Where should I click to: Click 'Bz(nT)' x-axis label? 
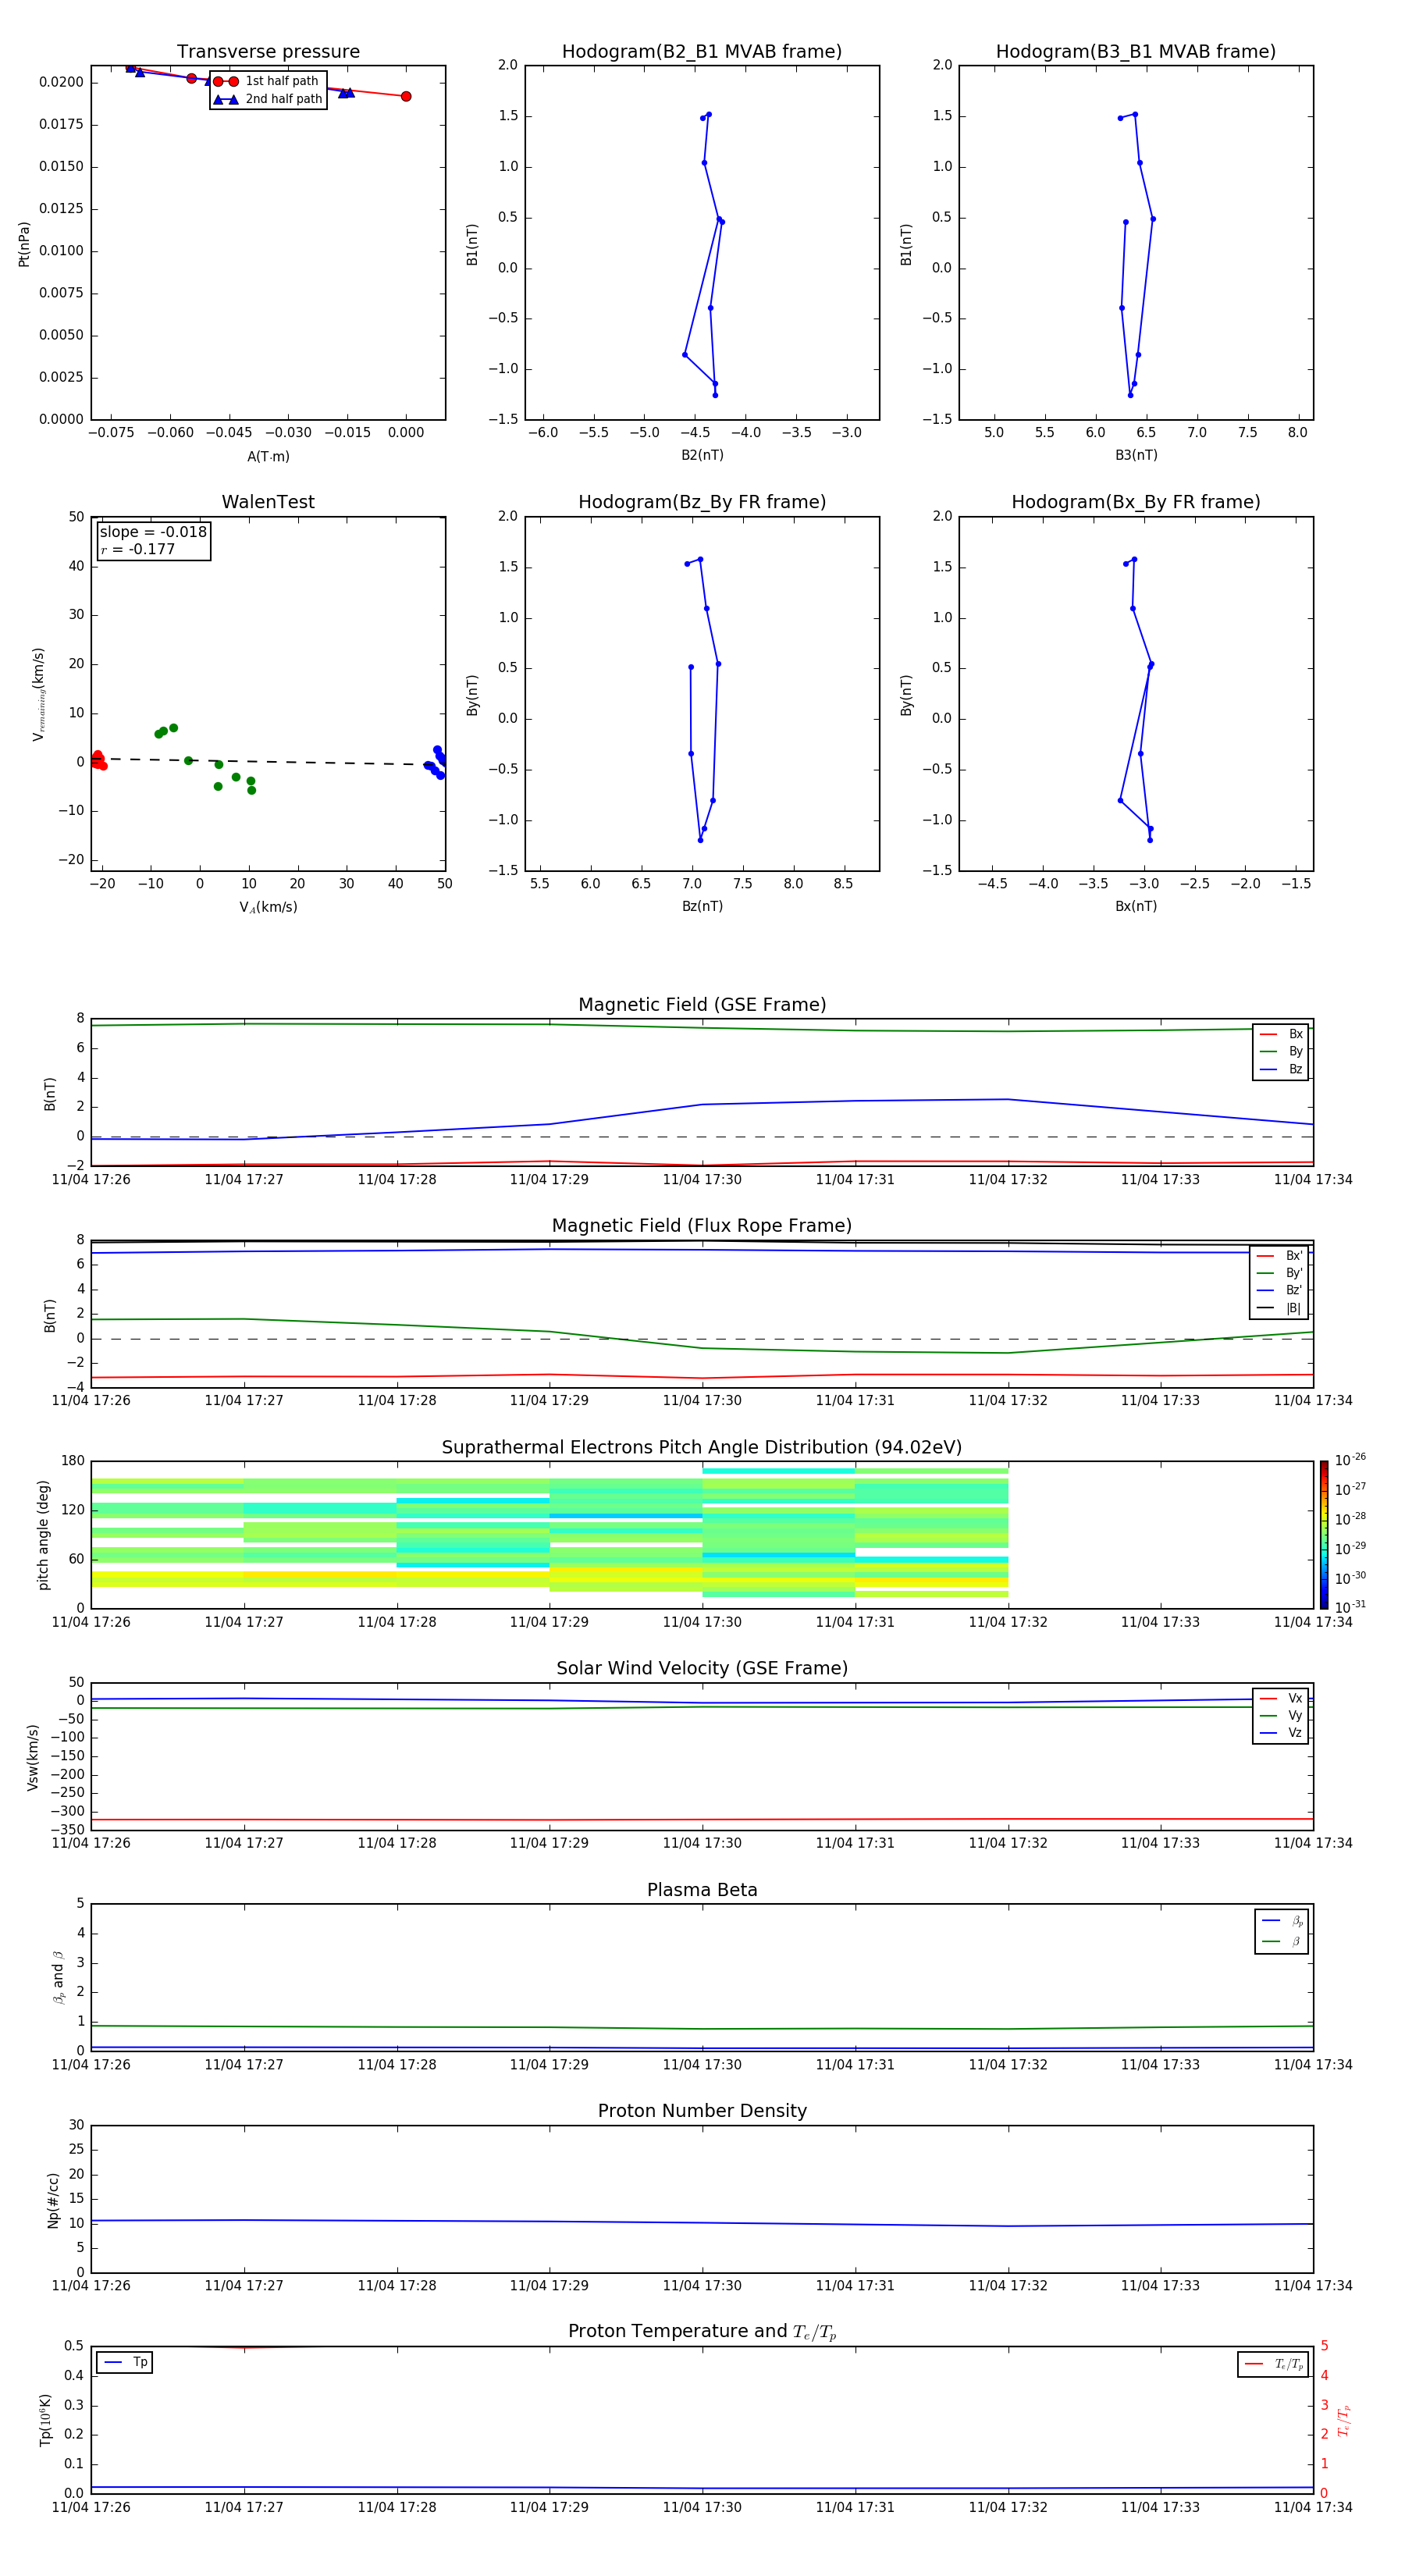(702, 906)
